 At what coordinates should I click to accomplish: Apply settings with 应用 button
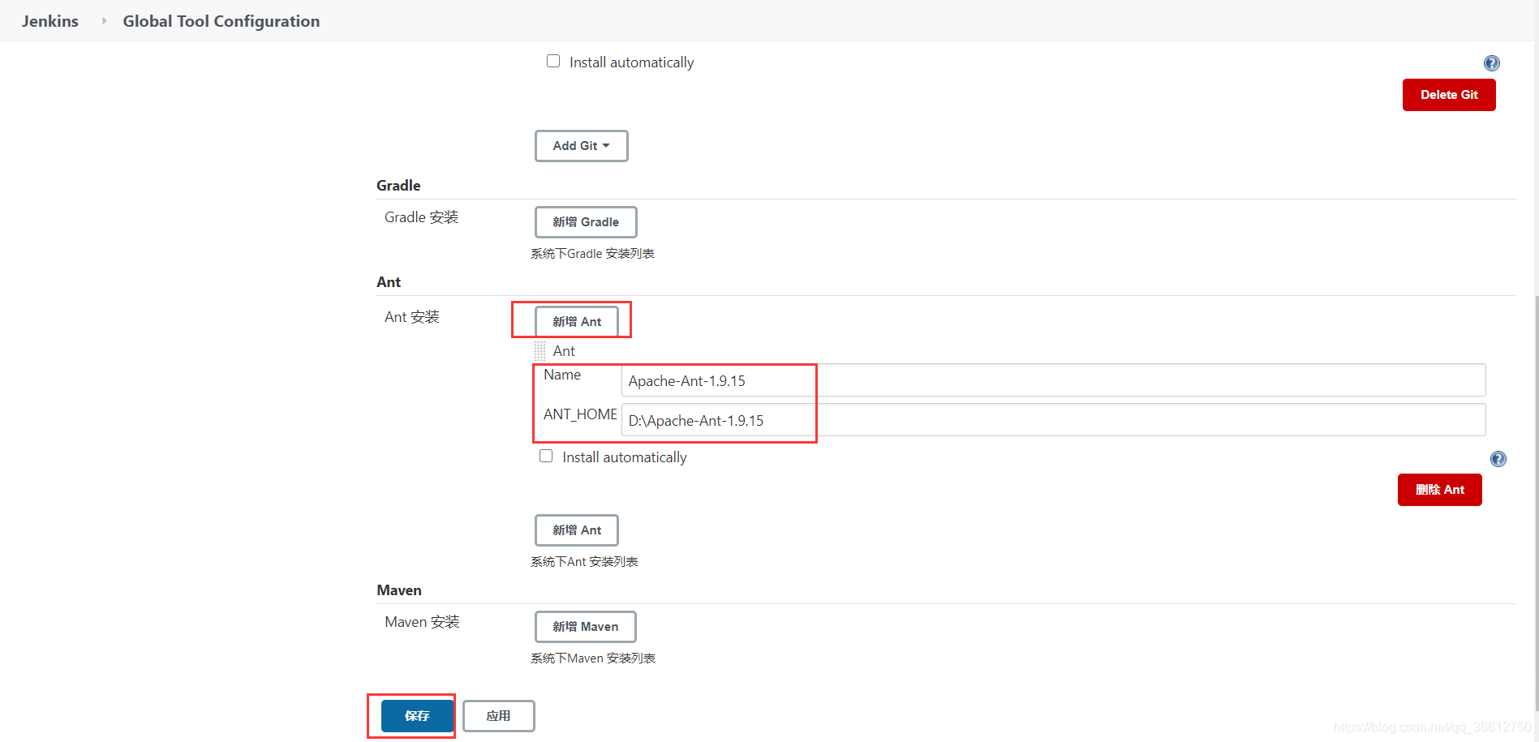(x=498, y=716)
